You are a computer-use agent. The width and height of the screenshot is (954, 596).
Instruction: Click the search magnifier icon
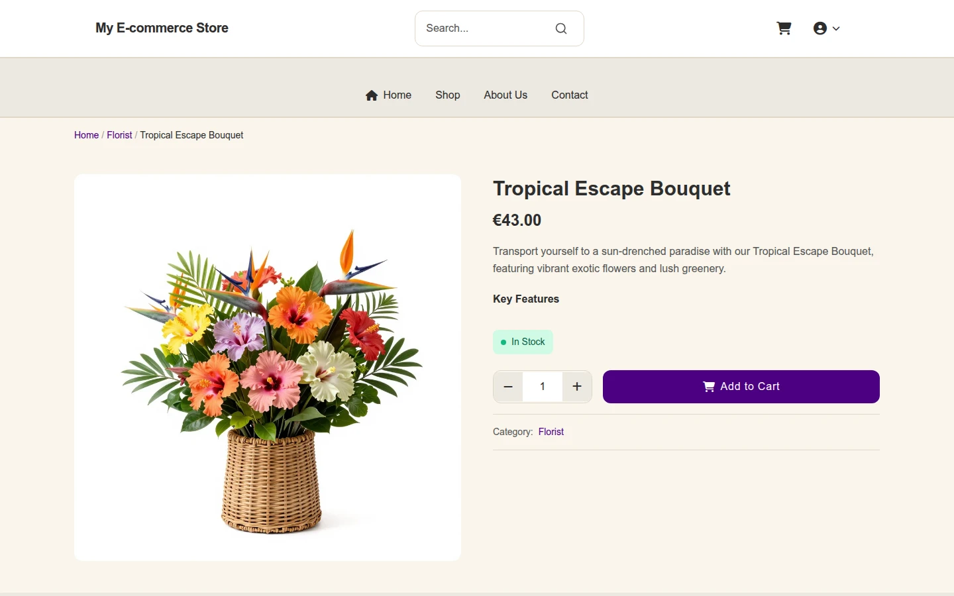pos(561,28)
